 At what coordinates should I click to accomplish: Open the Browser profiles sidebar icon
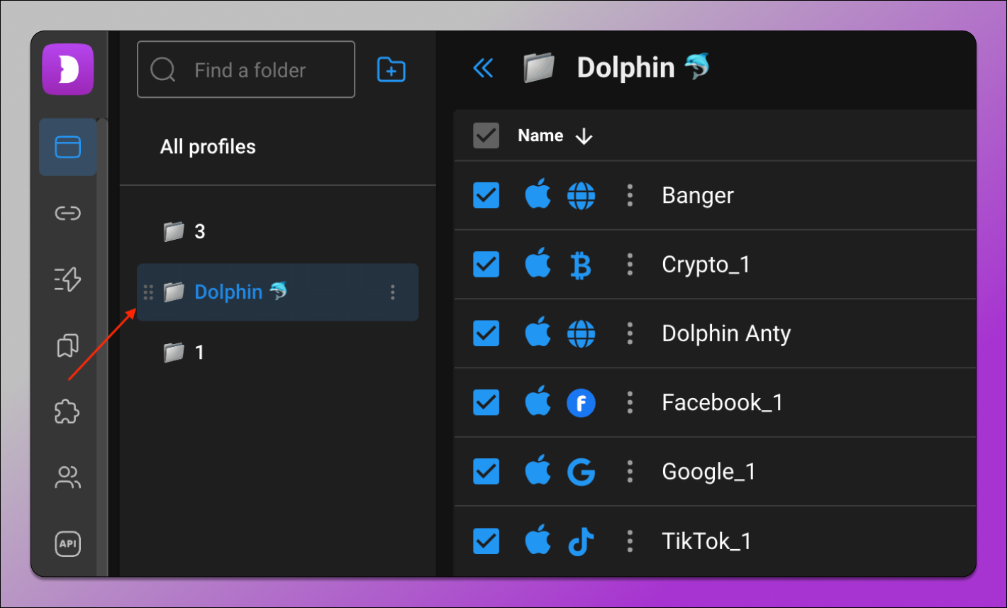pyautogui.click(x=68, y=147)
